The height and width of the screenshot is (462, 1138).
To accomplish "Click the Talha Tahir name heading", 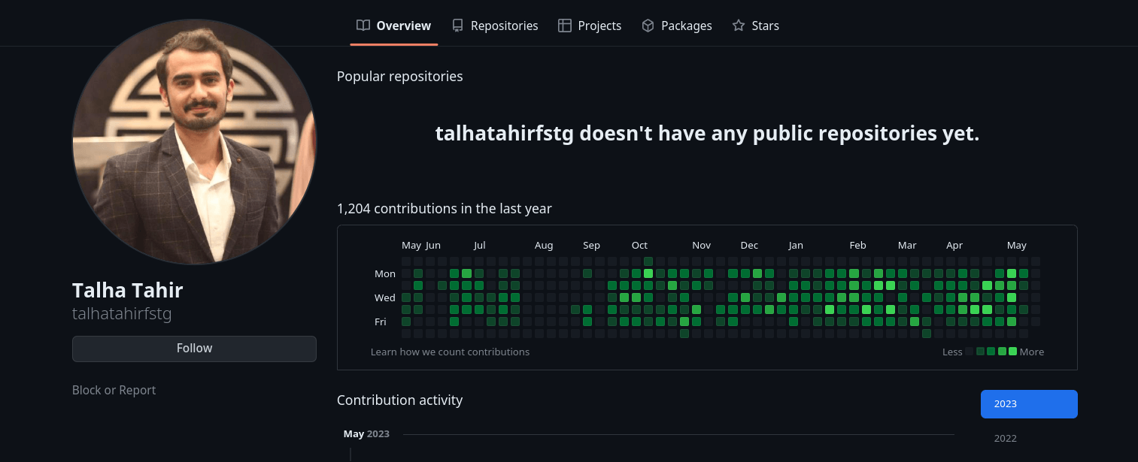I will point(128,290).
